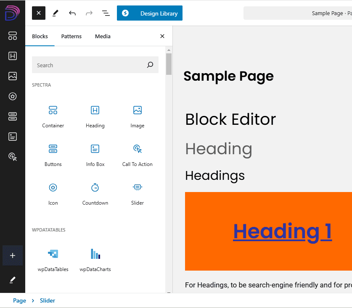Open the Design Library
Screen dimensions: 352x308
(x=150, y=13)
